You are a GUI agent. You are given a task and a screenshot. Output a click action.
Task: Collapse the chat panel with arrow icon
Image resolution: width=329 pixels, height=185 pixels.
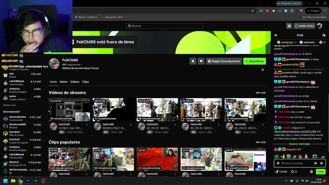coord(276,35)
